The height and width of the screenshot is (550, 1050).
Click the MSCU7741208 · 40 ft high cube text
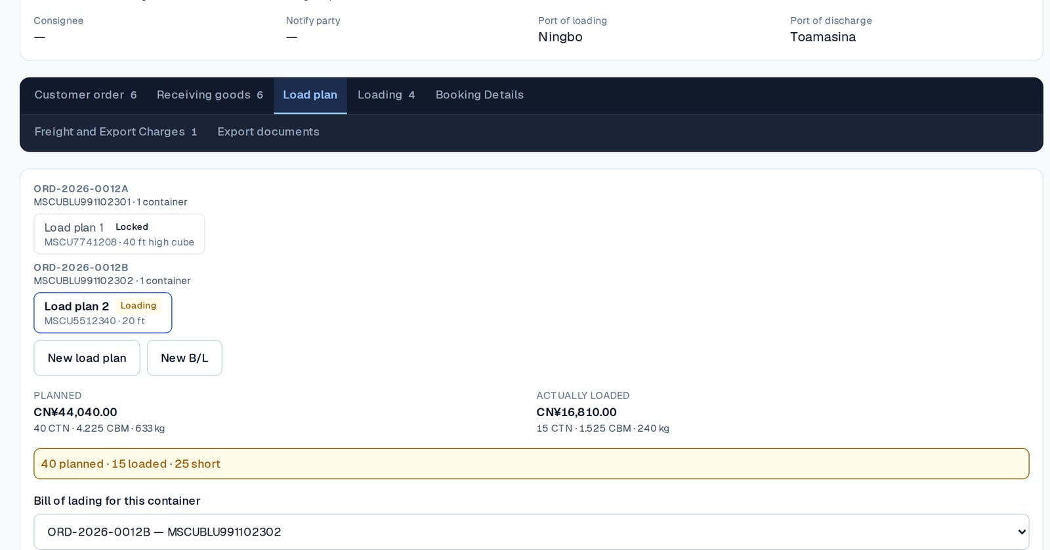point(119,242)
